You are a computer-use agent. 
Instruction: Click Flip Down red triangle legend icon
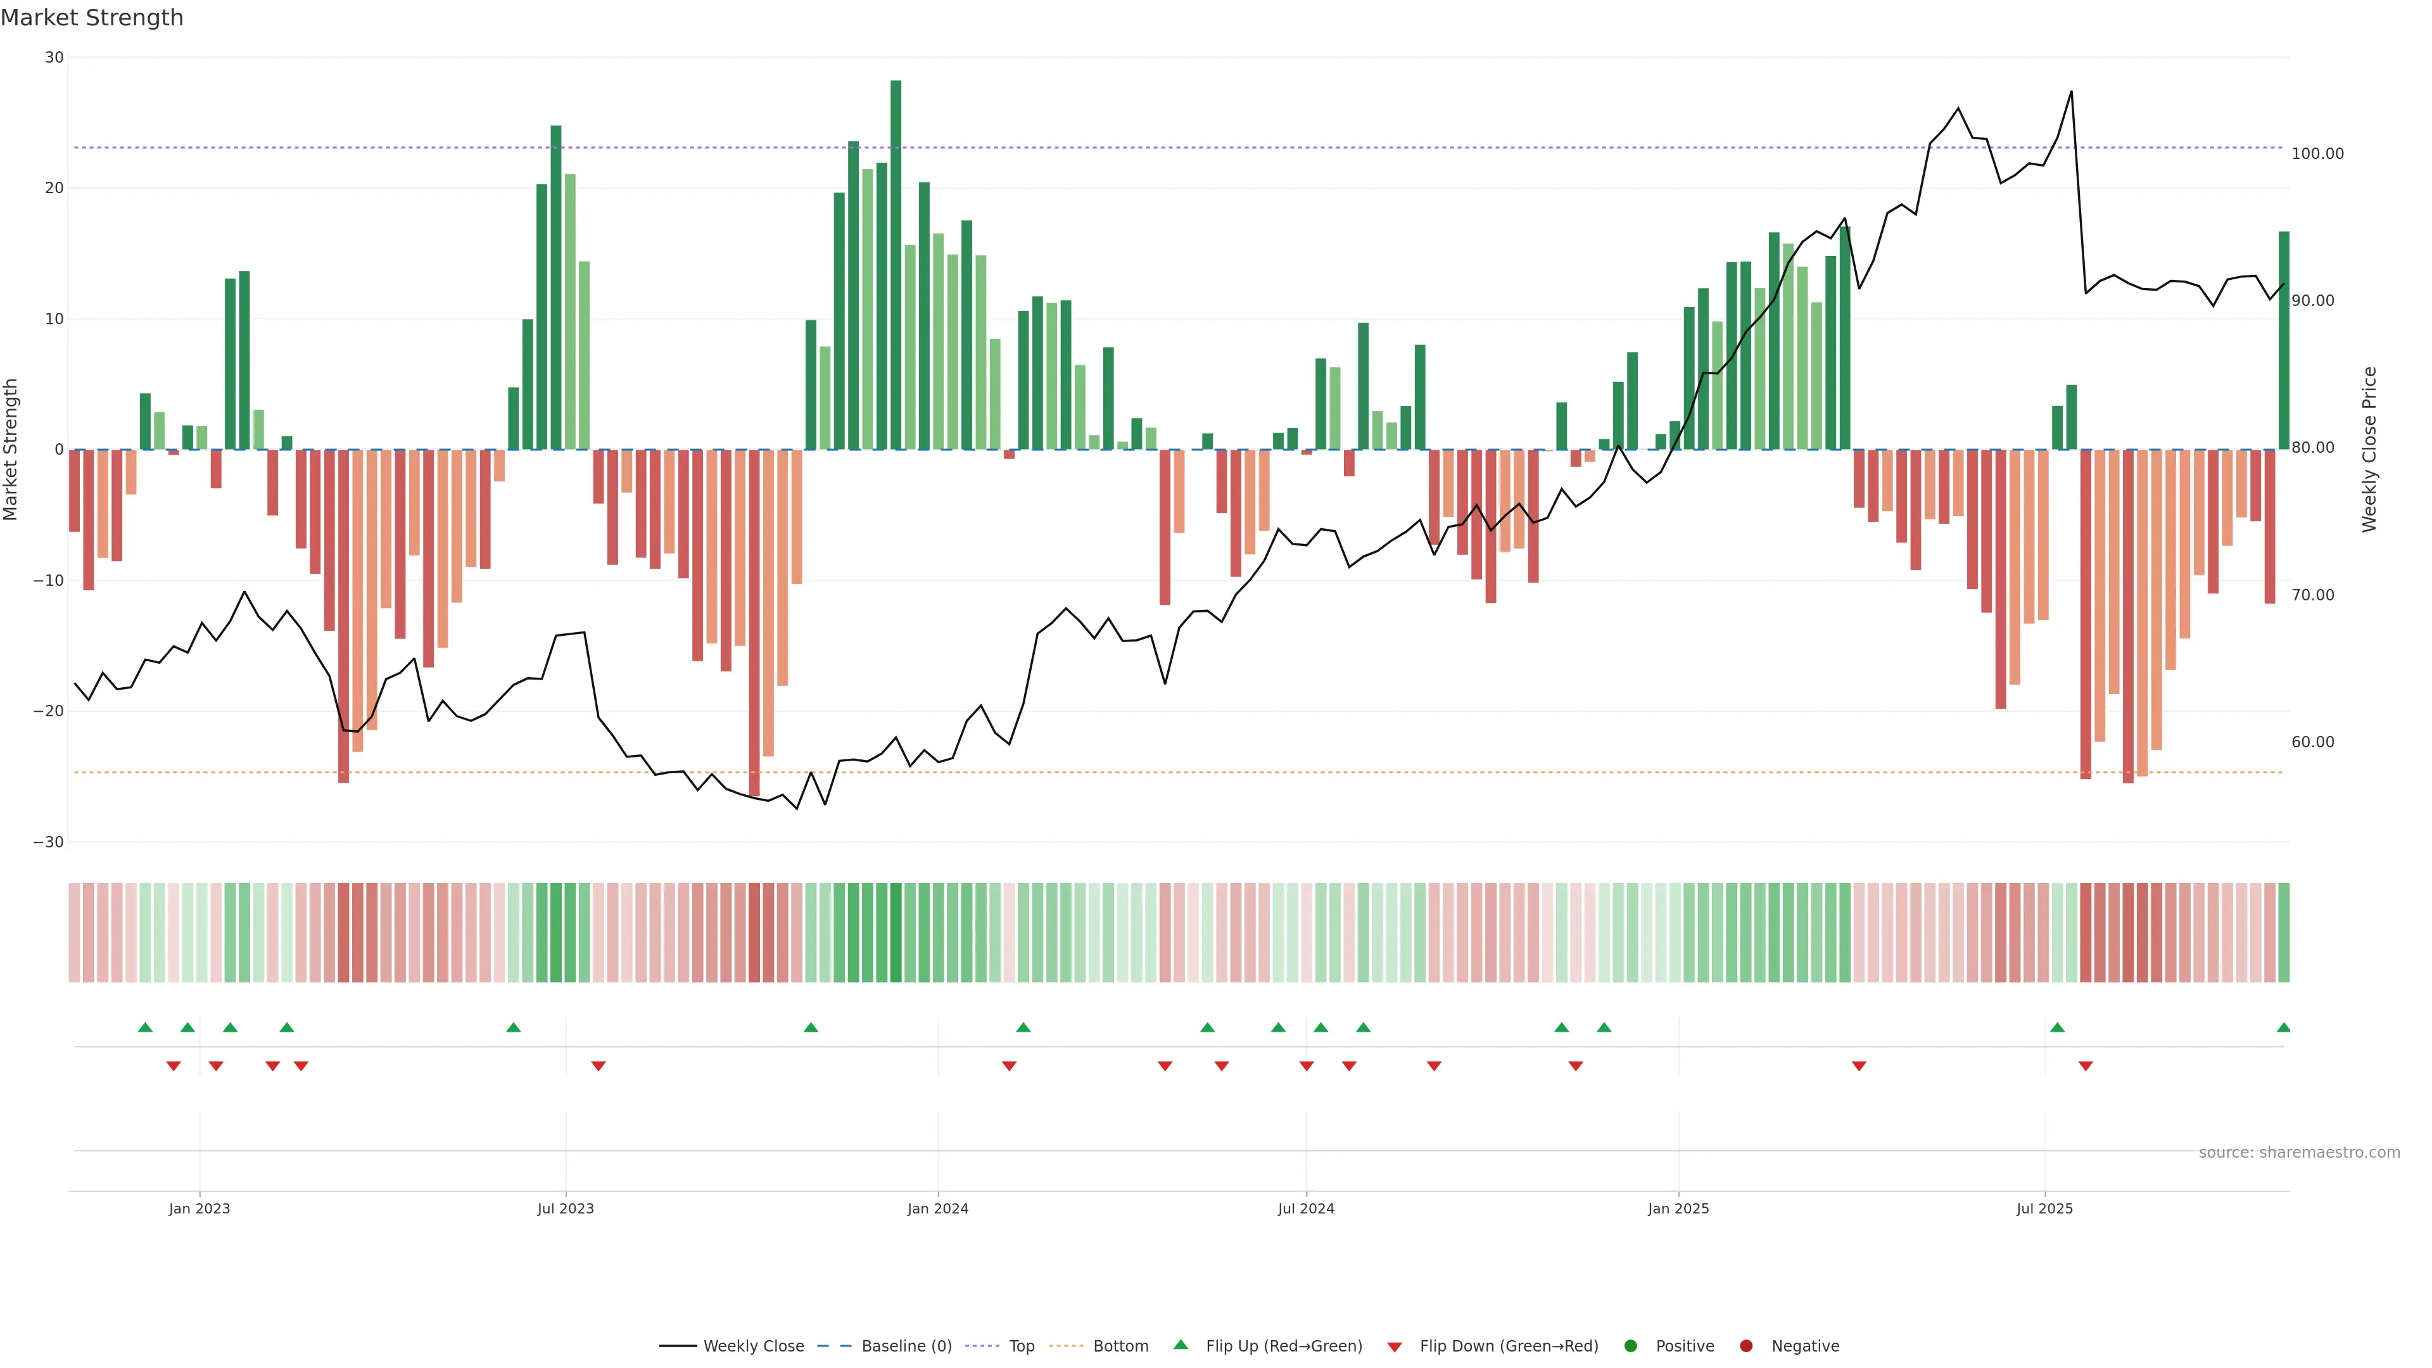click(1395, 1346)
